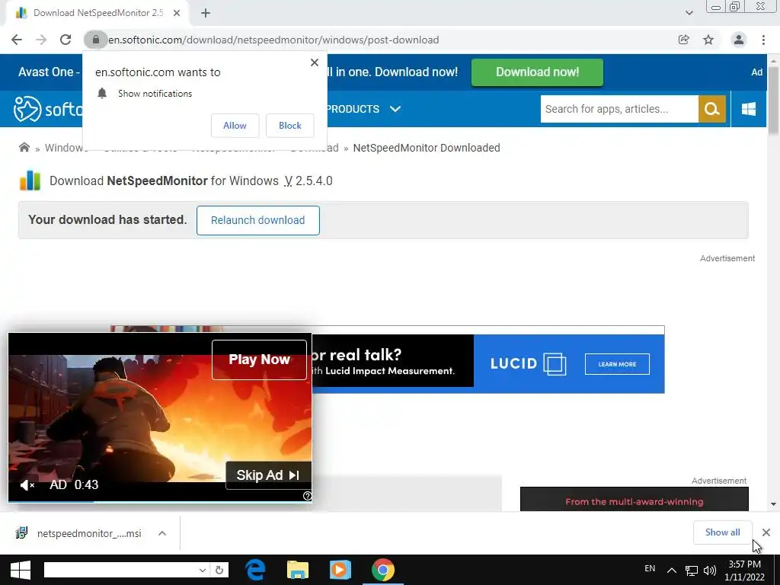Show hidden system tray icons

pyautogui.click(x=672, y=570)
